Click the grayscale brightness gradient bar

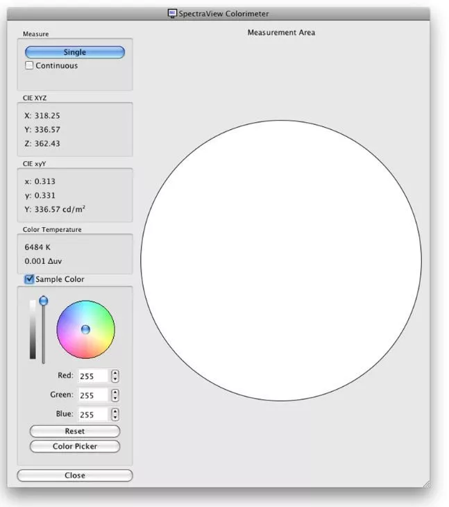tap(33, 329)
